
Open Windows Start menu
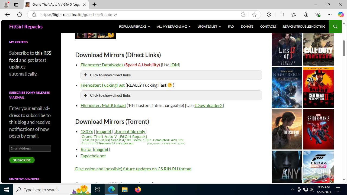click(7, 190)
